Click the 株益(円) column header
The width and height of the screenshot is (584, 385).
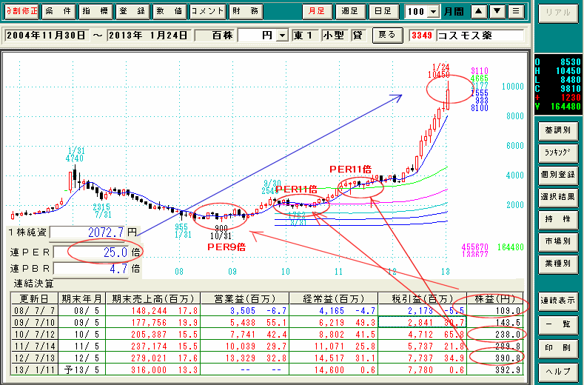(495, 299)
